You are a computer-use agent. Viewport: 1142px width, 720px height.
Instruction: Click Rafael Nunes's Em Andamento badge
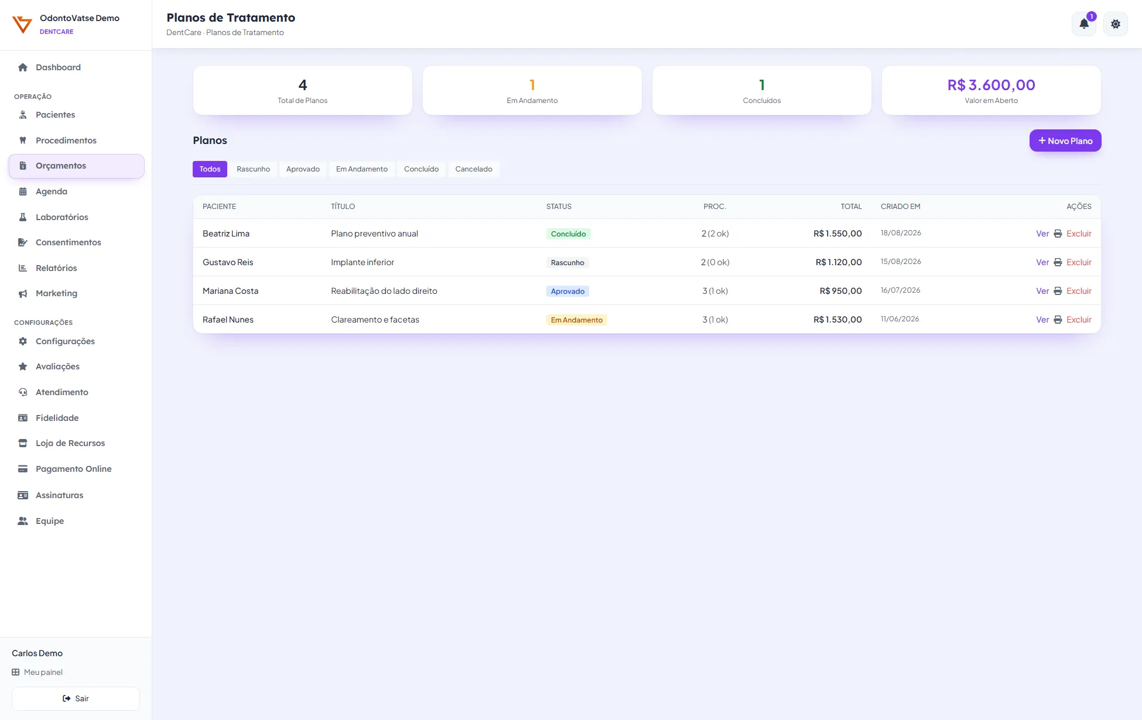pos(577,320)
